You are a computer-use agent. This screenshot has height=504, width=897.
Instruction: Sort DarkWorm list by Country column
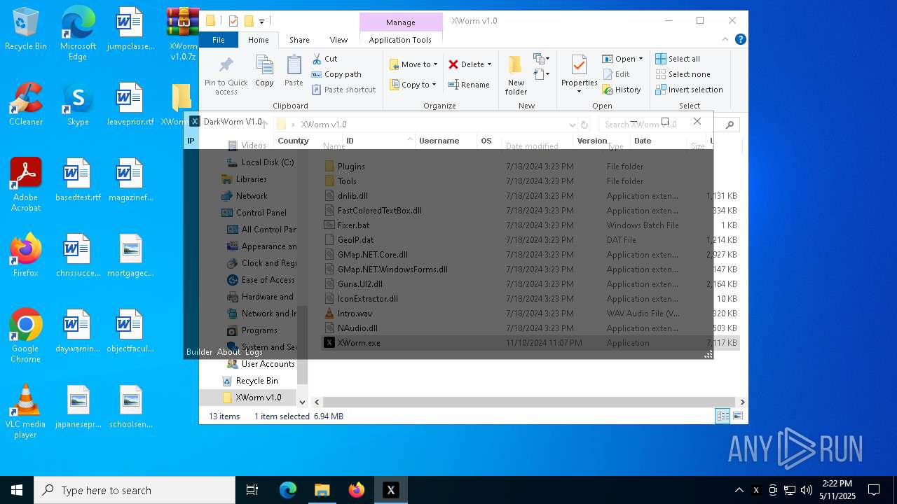pos(293,141)
